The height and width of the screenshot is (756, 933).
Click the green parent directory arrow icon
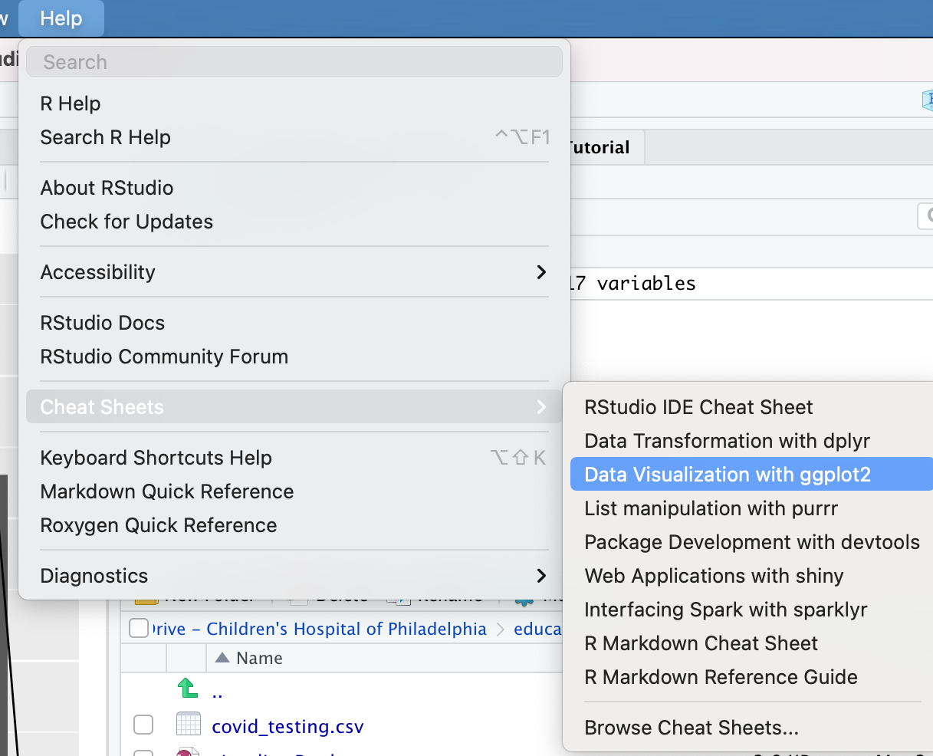[188, 689]
